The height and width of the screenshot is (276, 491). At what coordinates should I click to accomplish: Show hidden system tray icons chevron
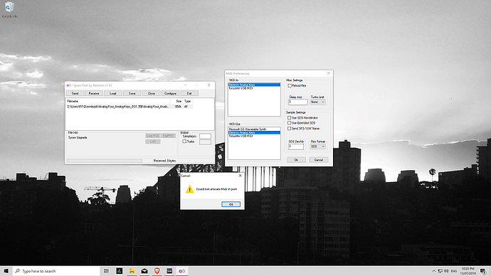coord(433,271)
